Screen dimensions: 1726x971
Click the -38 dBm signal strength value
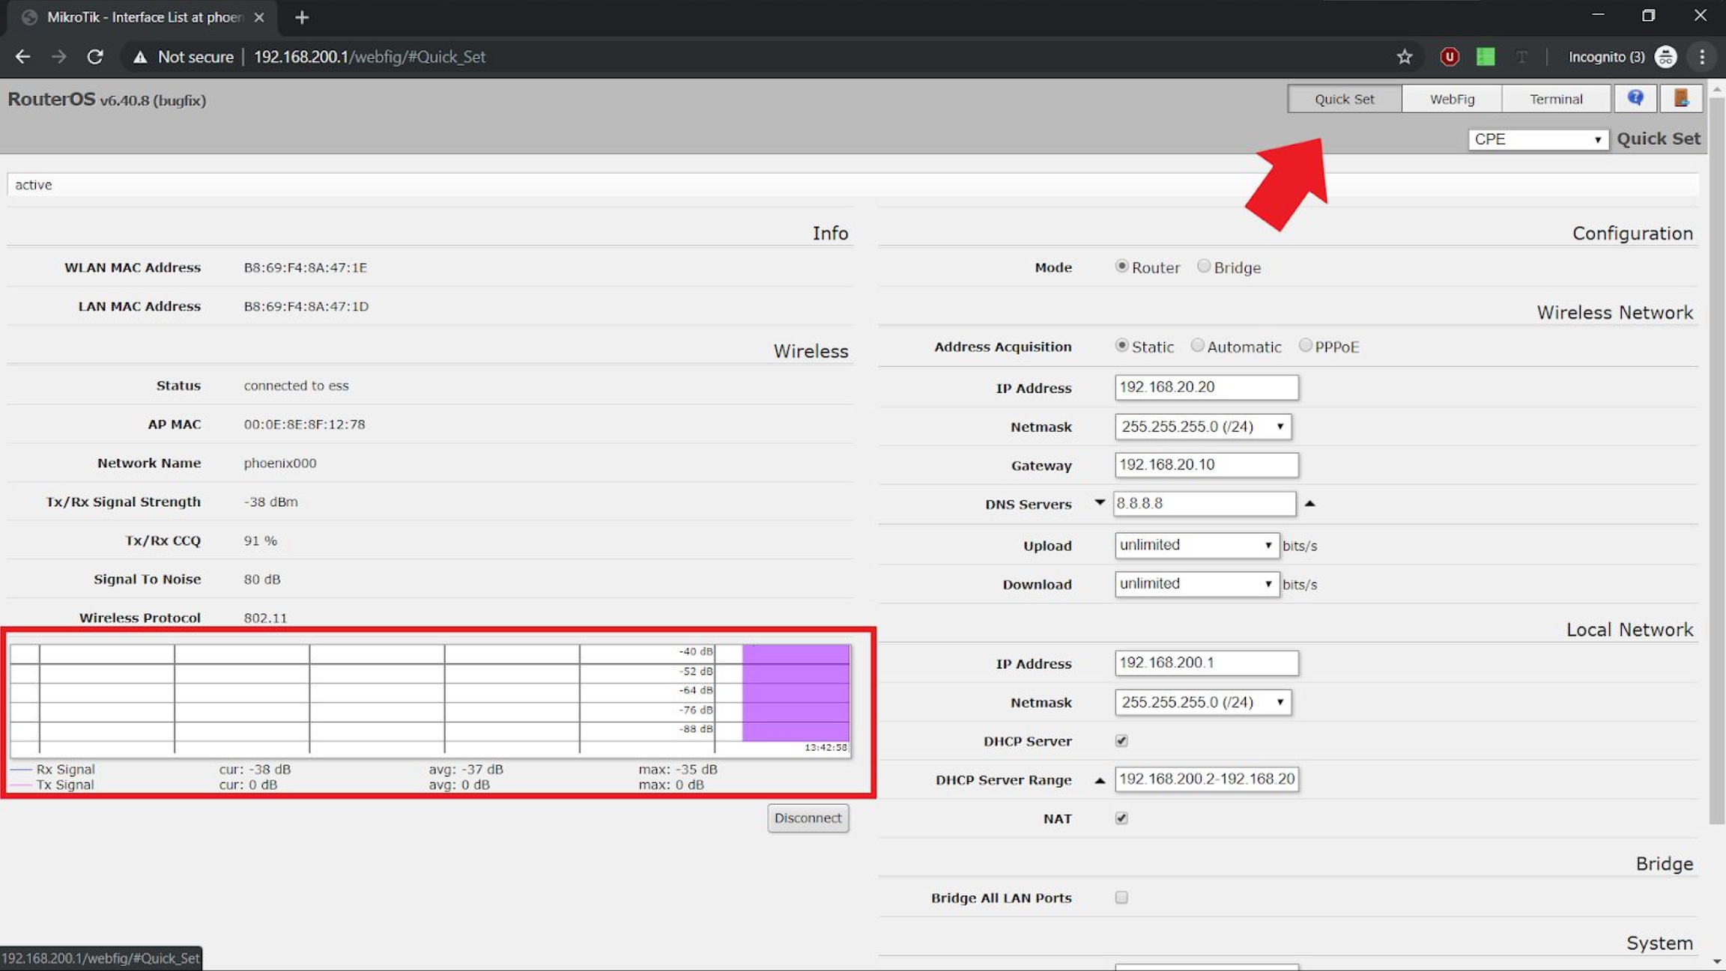click(x=270, y=502)
